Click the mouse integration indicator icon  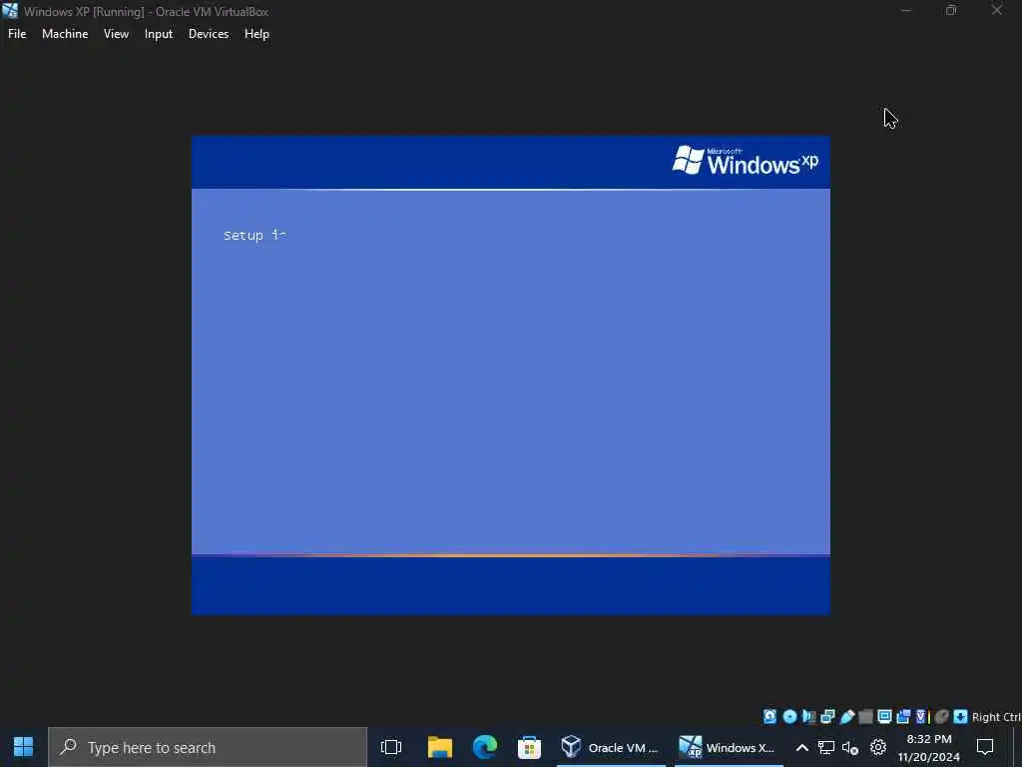[x=941, y=717]
